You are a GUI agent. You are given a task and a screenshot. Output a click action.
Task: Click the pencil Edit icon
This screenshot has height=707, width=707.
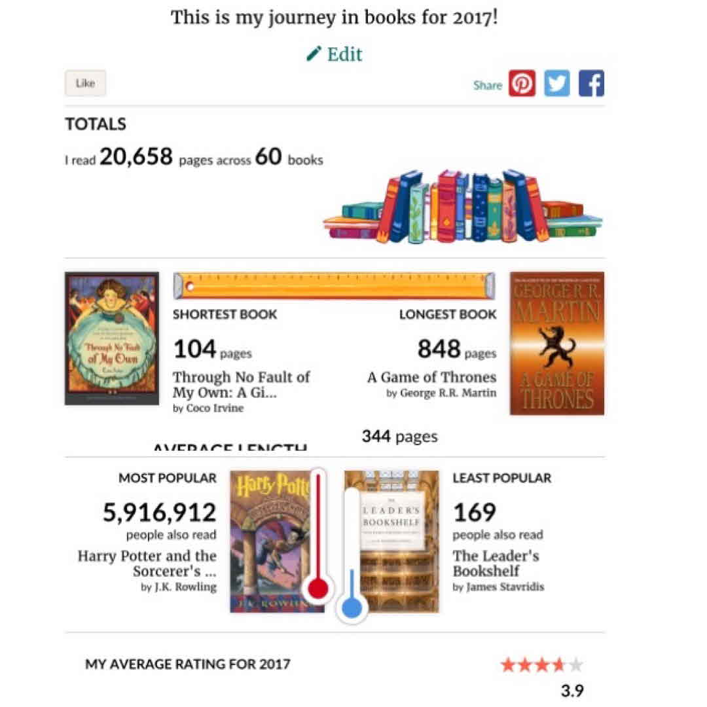coord(314,54)
